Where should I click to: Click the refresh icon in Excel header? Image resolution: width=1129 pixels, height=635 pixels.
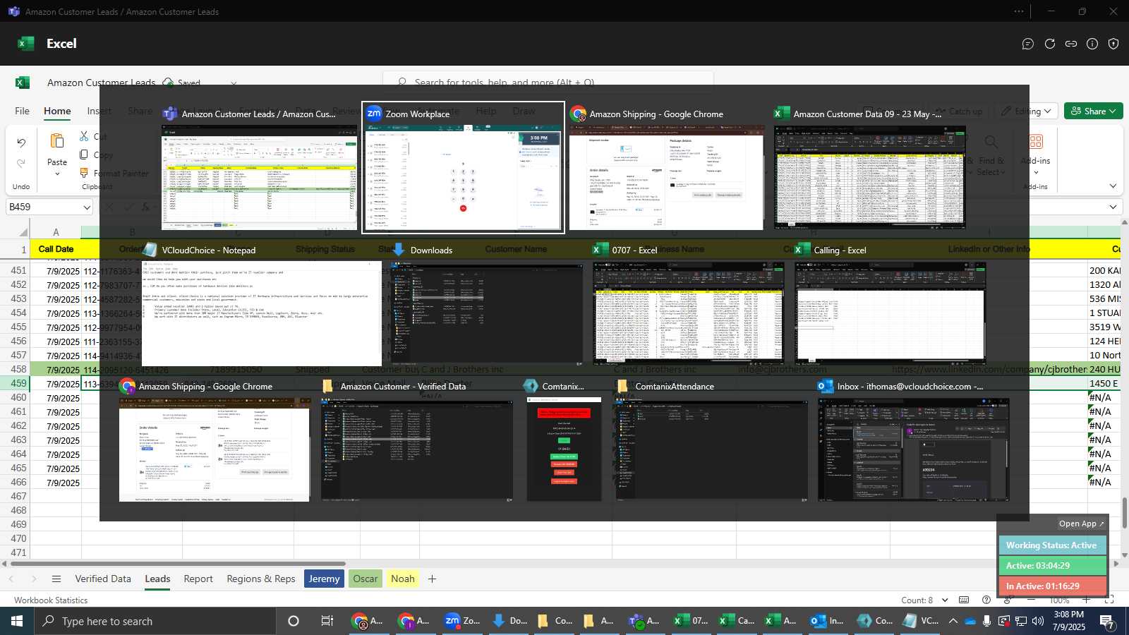point(1050,44)
